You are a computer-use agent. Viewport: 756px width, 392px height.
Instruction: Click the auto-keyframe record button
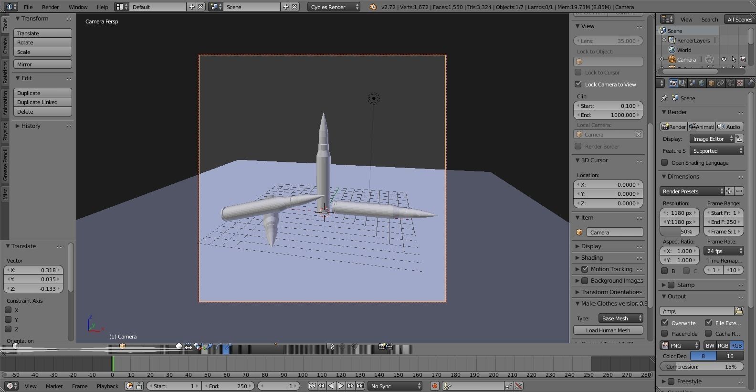(435, 386)
